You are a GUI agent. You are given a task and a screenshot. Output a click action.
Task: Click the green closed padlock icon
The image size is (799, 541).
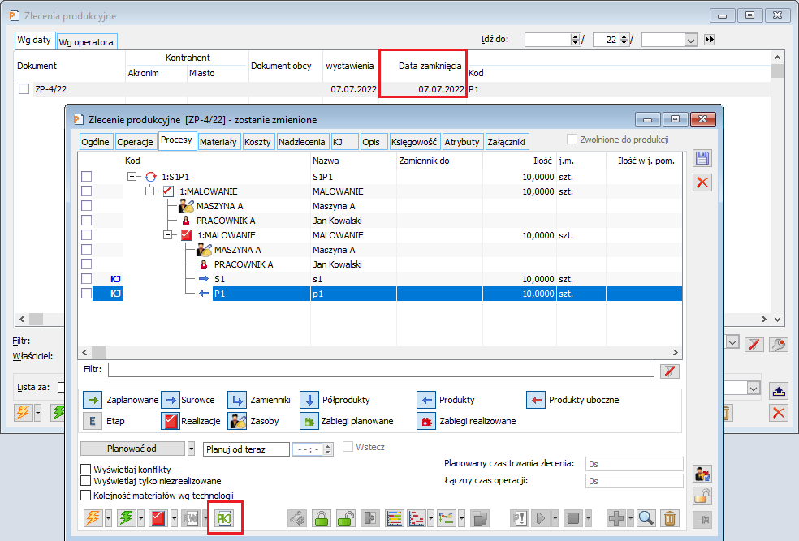321,517
